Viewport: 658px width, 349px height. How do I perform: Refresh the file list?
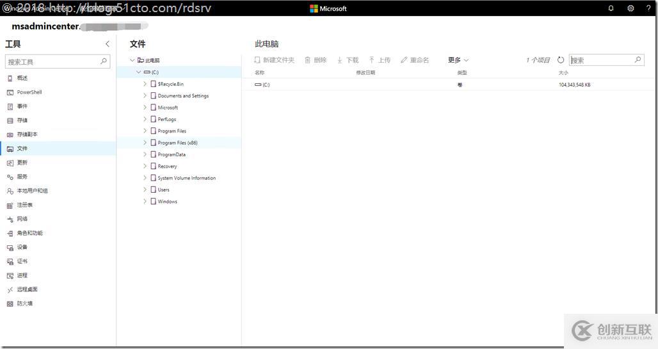click(x=561, y=60)
